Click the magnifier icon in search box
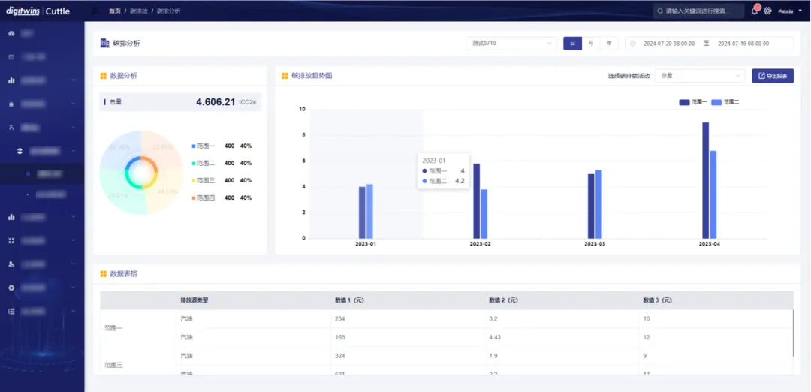This screenshot has width=811, height=392. [660, 11]
